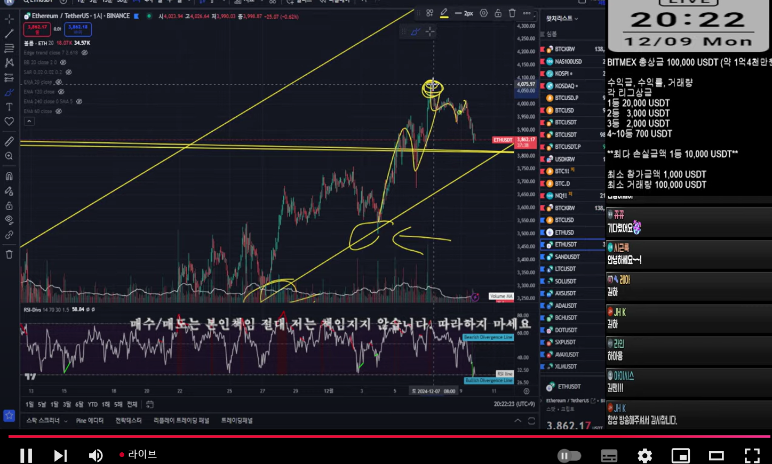
Task: Collapse the indicator legend with the arrow button
Action: pos(29,121)
